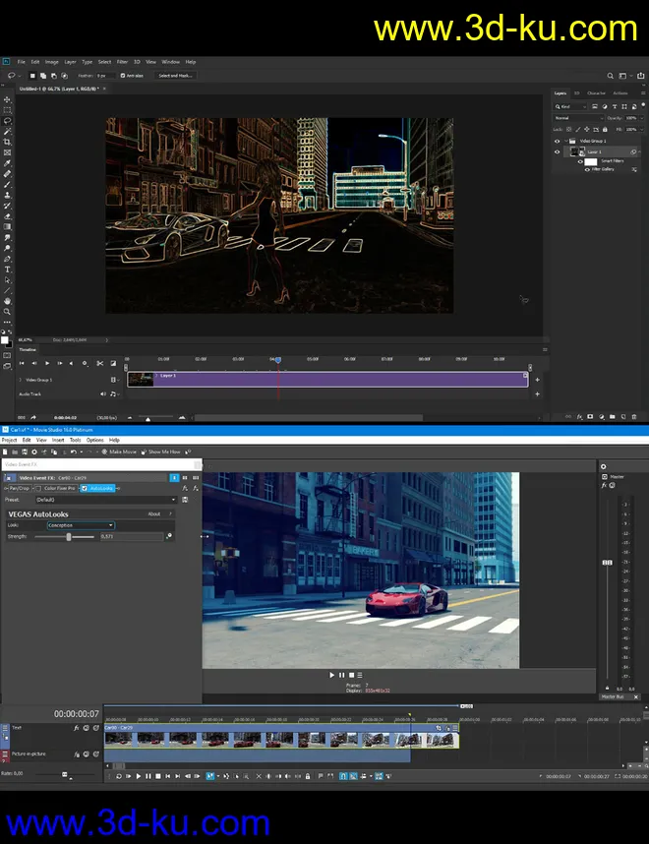This screenshot has height=844, width=649.
Task: Select the Move tool in Photoshop toolbar
Action: pos(8,99)
